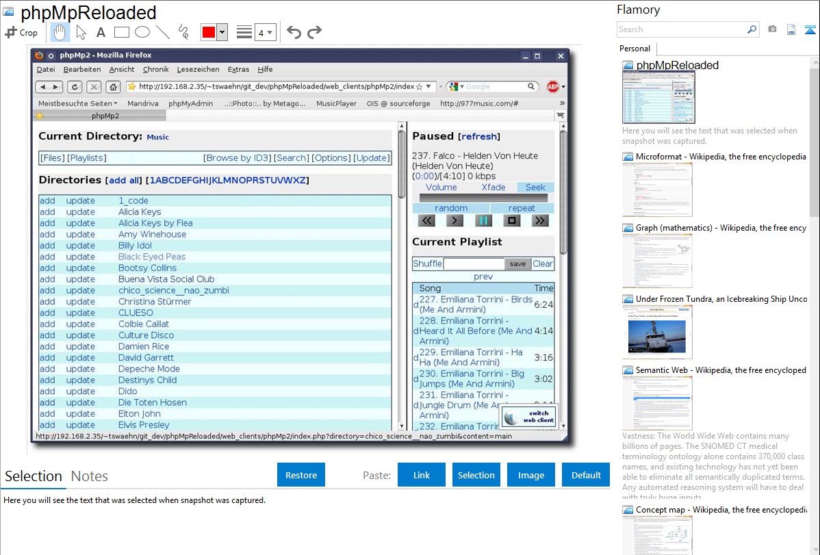Activate the hand pan tool
The height and width of the screenshot is (555, 820).
[60, 32]
